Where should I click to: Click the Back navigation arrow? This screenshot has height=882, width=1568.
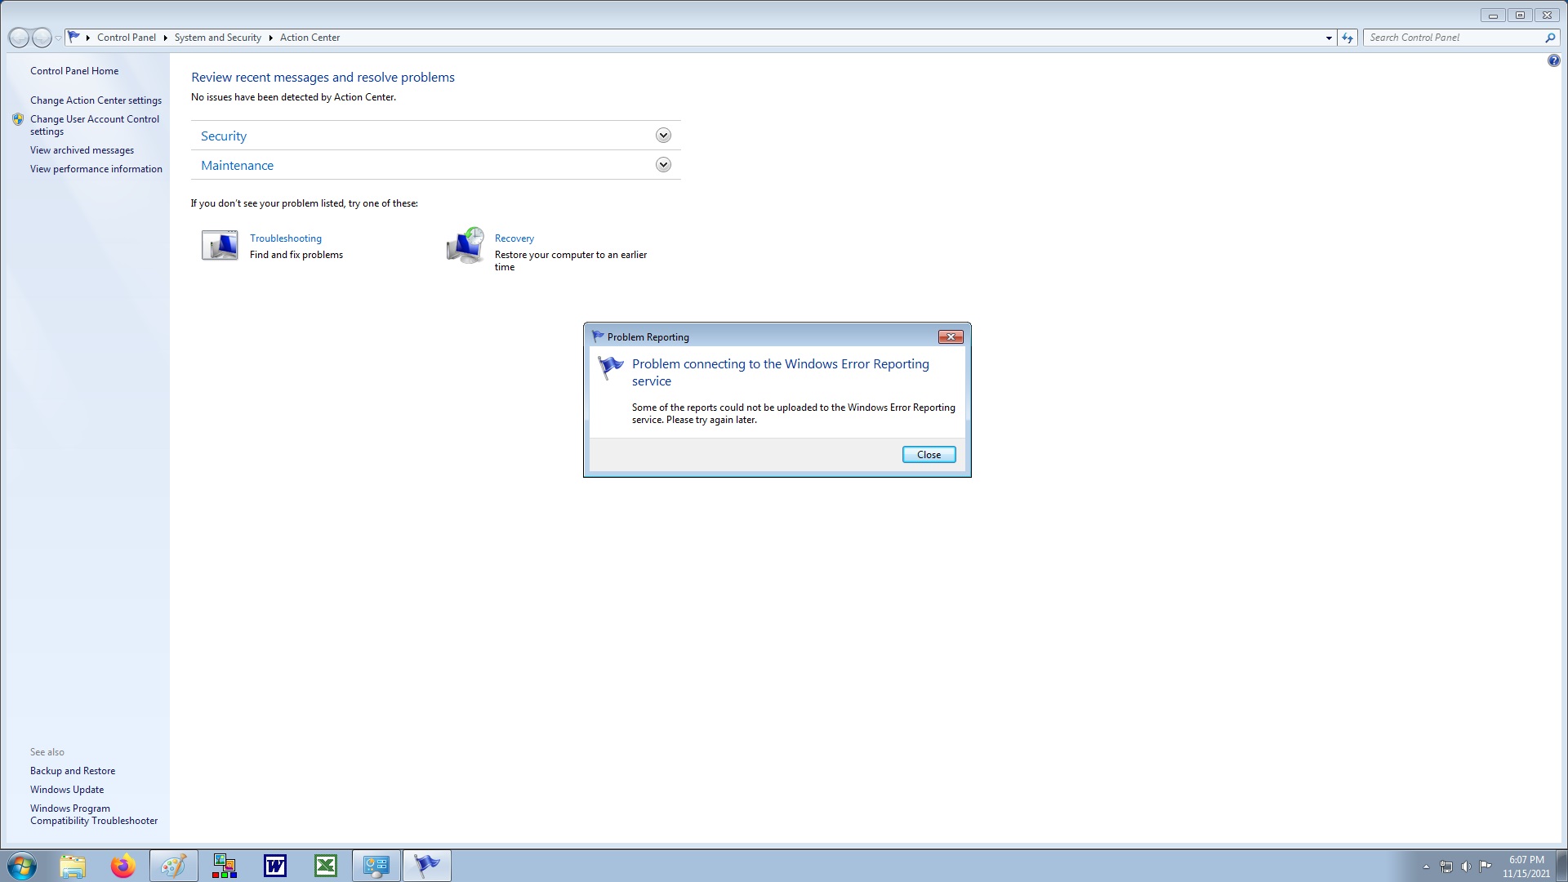click(x=19, y=38)
